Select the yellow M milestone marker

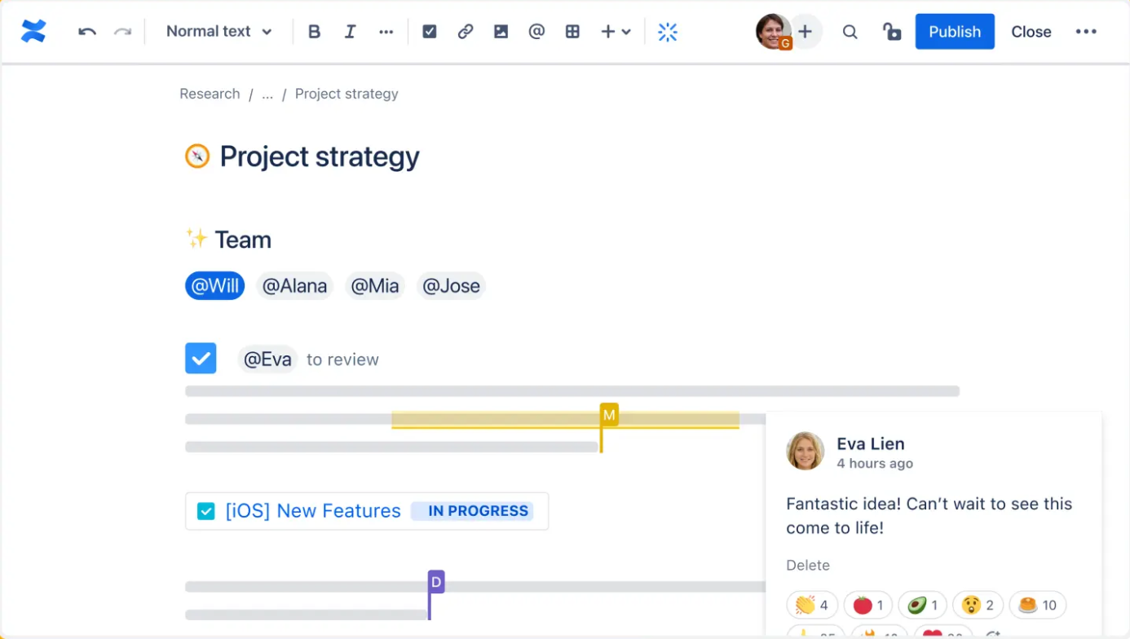pos(608,415)
